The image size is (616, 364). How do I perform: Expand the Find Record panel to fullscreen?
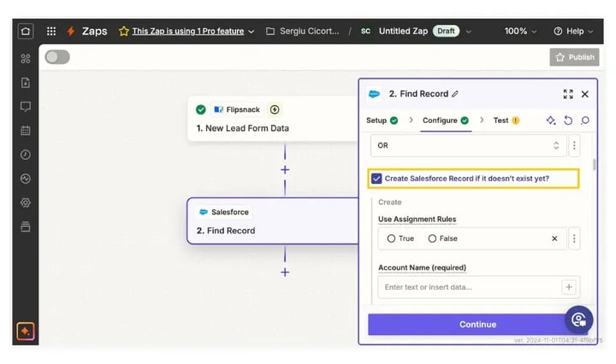pyautogui.click(x=568, y=94)
